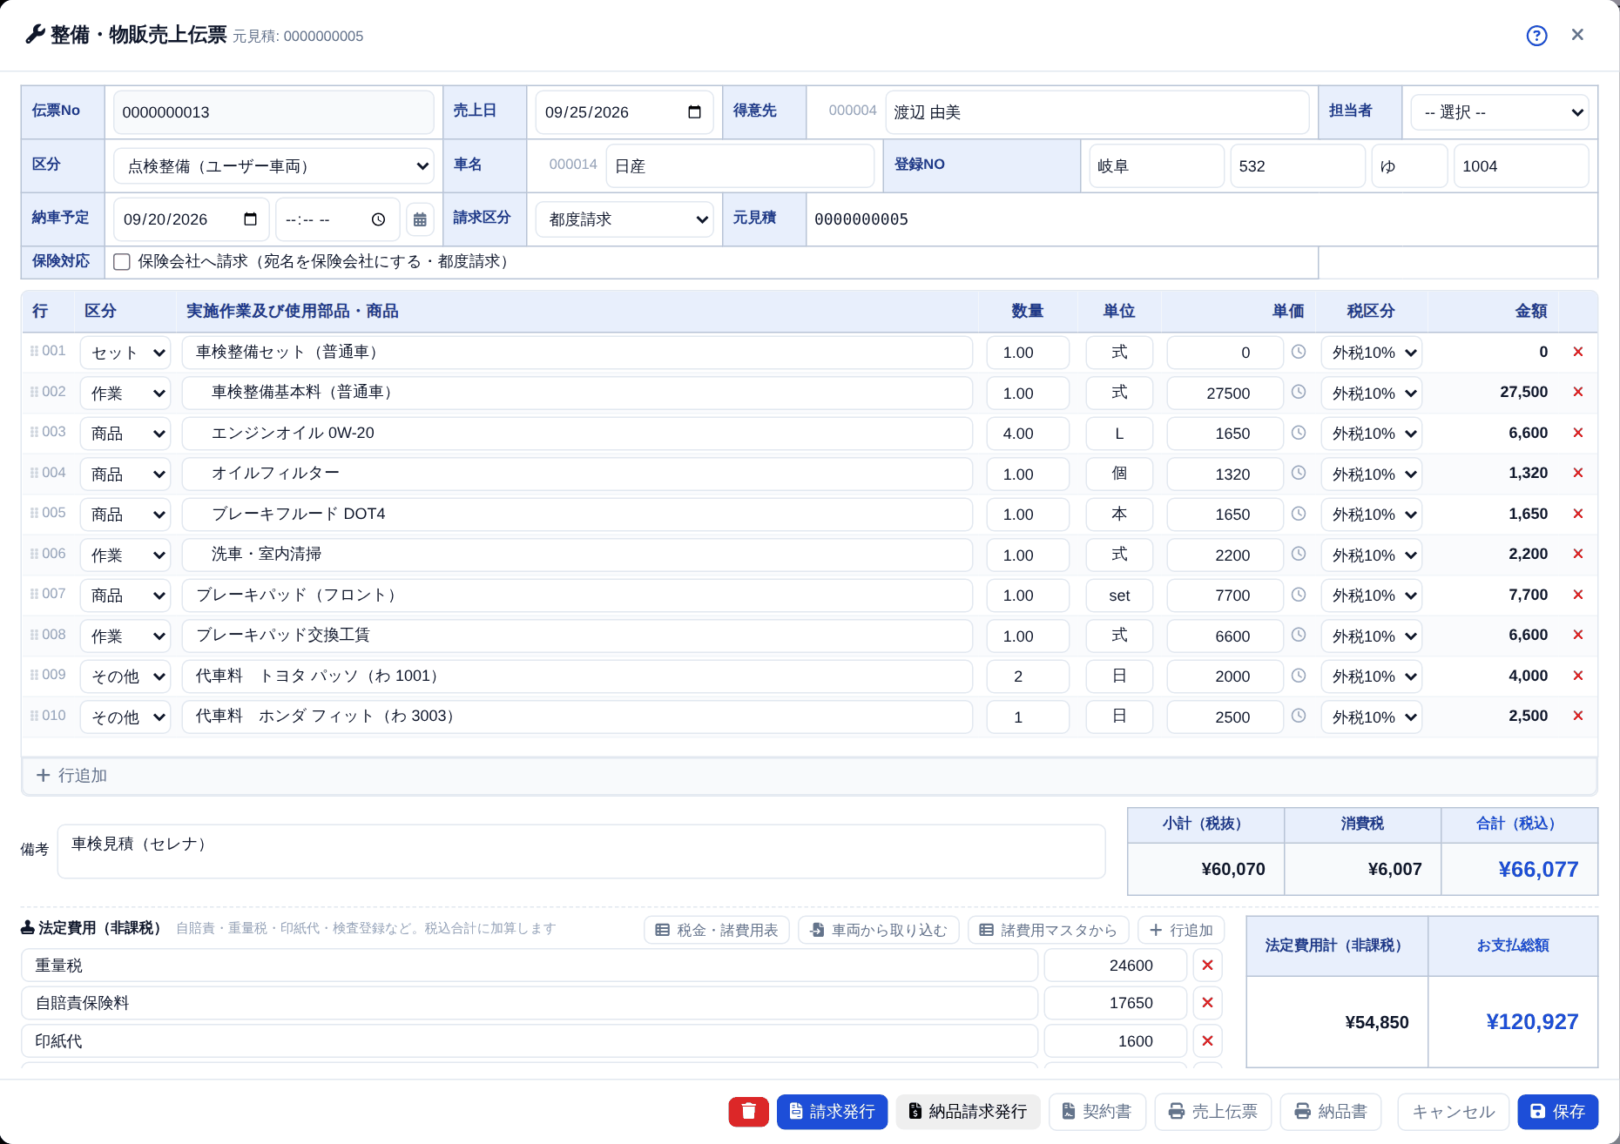1620x1144 pixels.
Task: Click unit price field showing 27500
Action: pos(1224,393)
